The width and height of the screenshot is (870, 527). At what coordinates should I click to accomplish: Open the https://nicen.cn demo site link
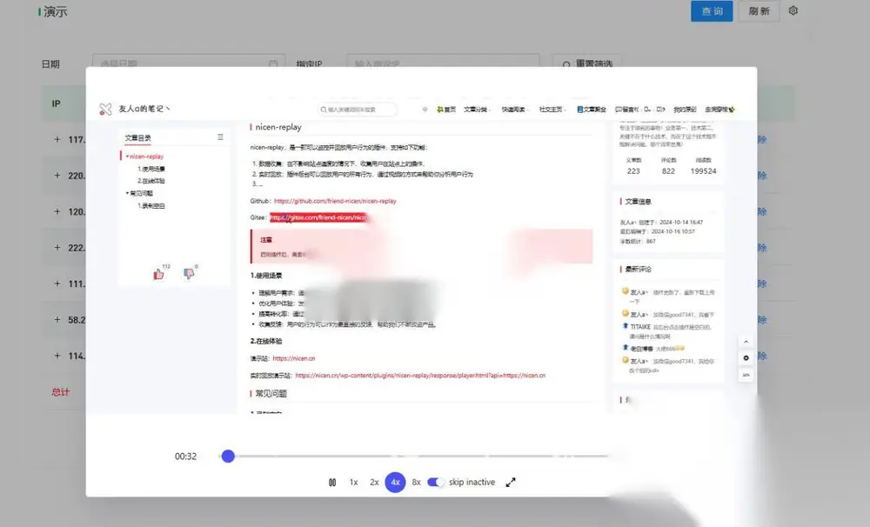[293, 358]
